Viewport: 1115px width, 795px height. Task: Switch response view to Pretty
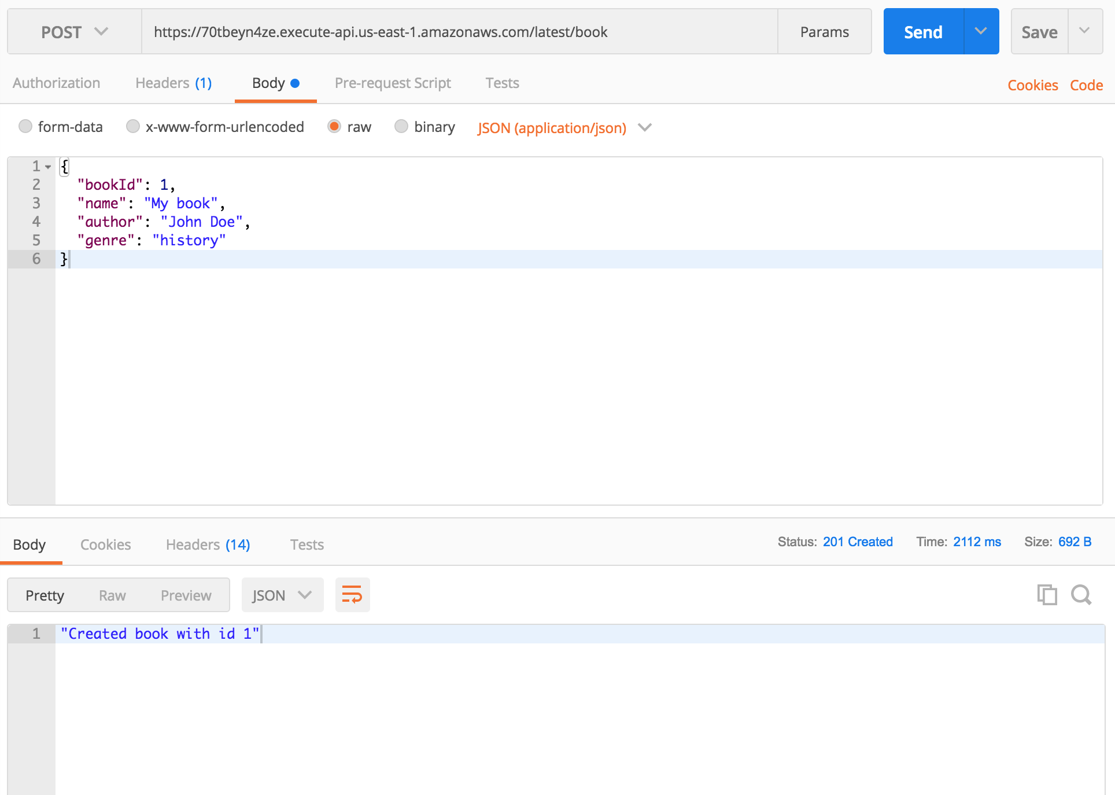(45, 595)
